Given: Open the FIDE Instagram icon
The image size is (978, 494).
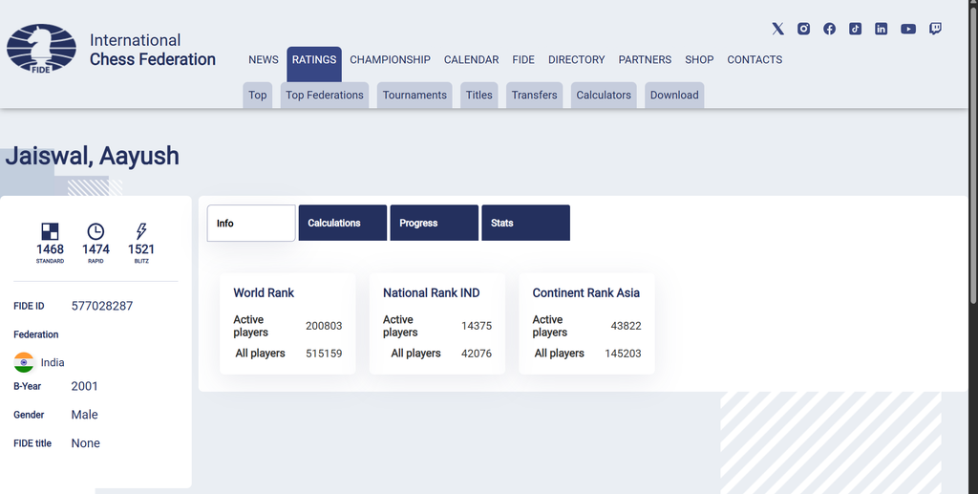Looking at the screenshot, I should pyautogui.click(x=803, y=29).
